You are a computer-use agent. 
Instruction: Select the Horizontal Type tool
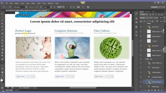coord(2,62)
